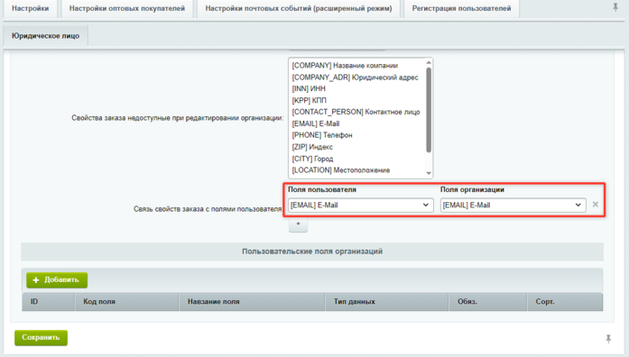
Task: Switch to Регистрация пользователей tab
Action: click(x=461, y=8)
